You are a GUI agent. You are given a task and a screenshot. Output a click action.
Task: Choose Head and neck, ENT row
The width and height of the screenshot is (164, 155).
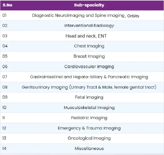[x=82, y=36]
